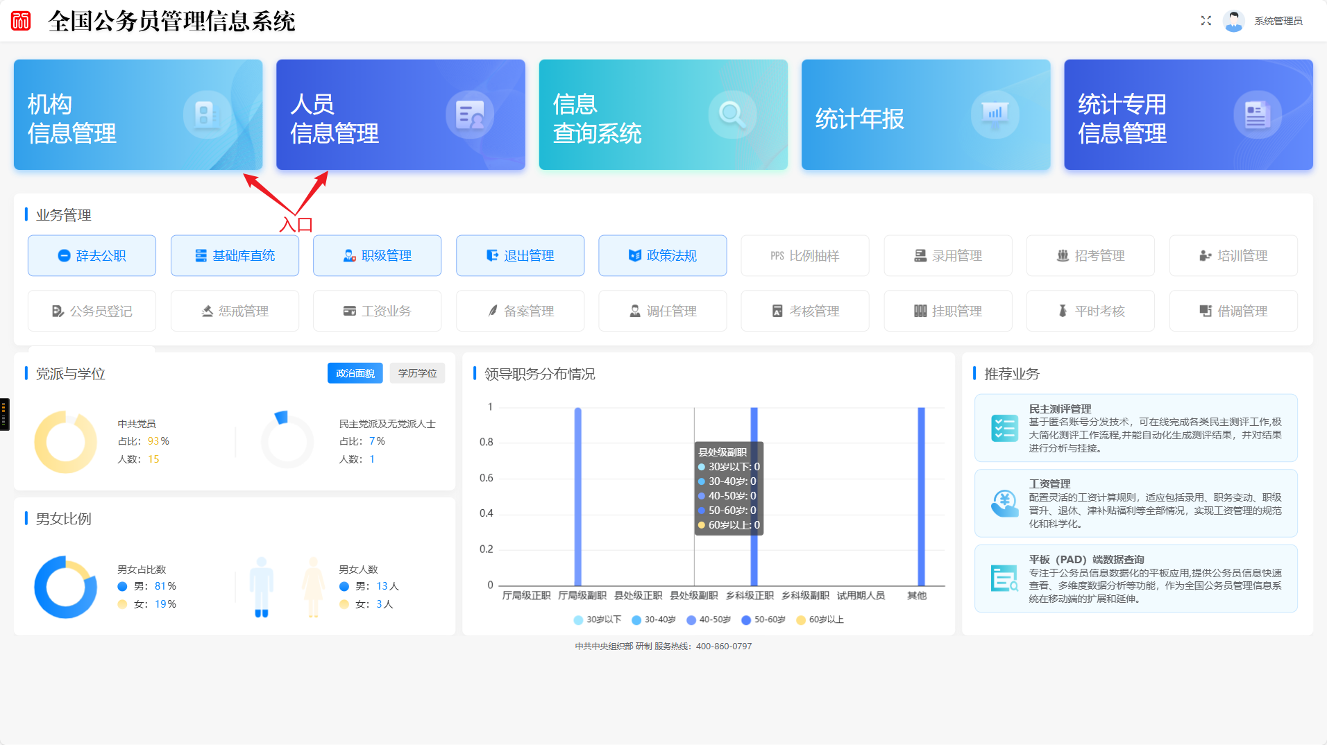The image size is (1327, 745).
Task: Open the 辞去公职 business button
Action: [x=92, y=256]
